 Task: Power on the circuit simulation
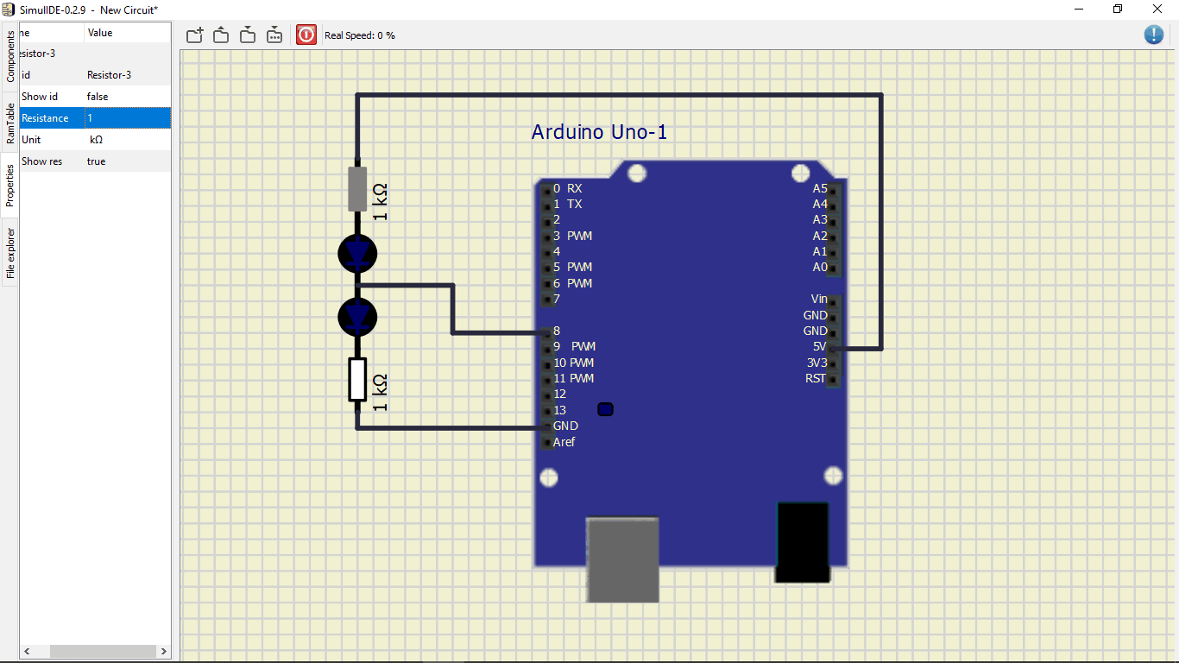(x=306, y=35)
